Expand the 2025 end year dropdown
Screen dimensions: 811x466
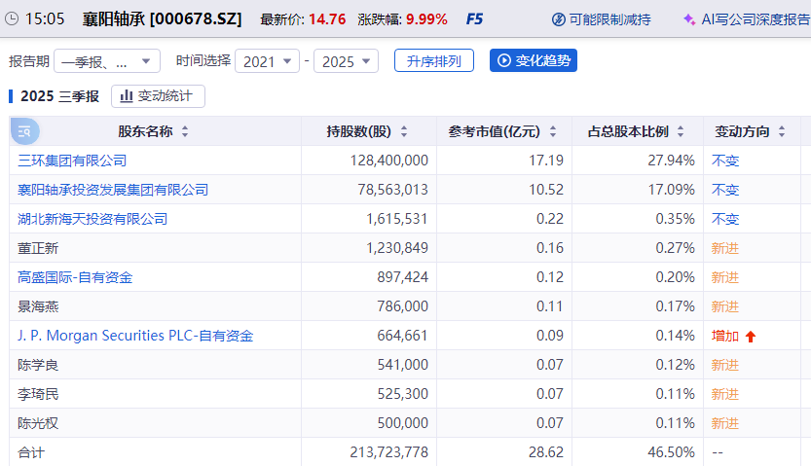(x=348, y=61)
